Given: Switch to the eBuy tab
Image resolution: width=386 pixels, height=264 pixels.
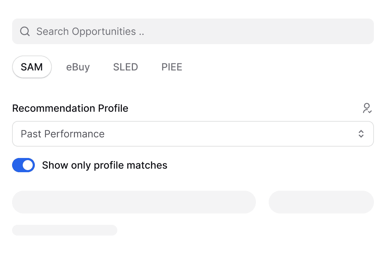Looking at the screenshot, I should [x=78, y=67].
